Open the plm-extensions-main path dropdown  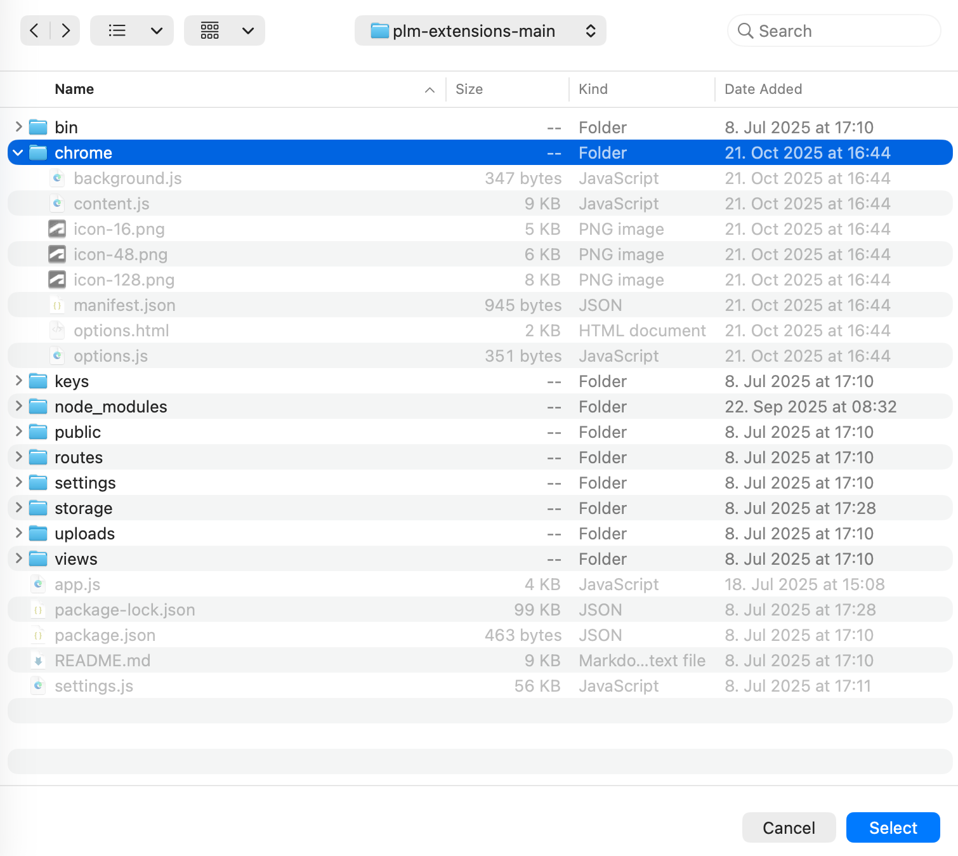point(480,31)
